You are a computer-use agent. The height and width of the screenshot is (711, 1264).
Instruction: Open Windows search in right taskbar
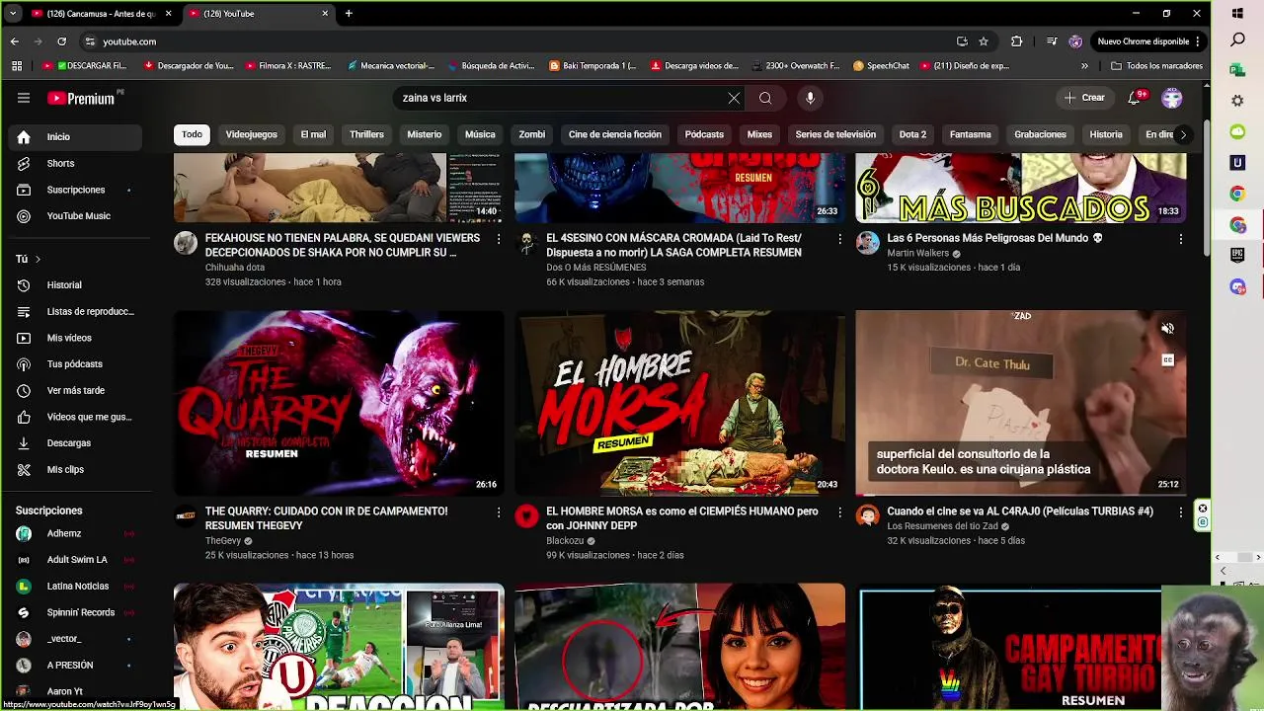pos(1237,40)
